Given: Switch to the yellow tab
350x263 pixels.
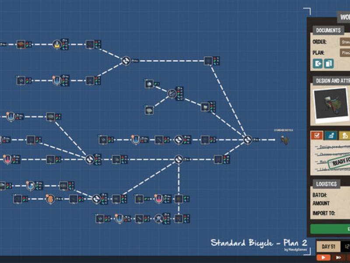Looking at the screenshot, I should coord(345,135).
